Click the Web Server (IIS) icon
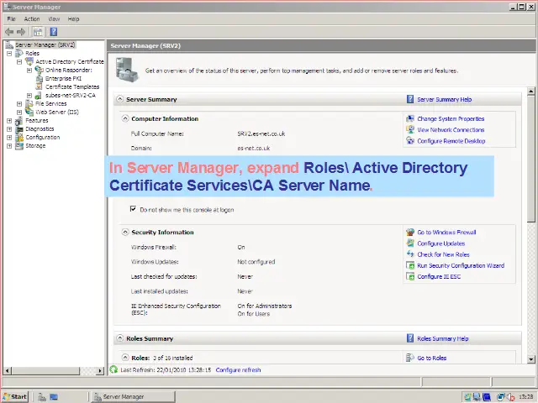Image resolution: width=538 pixels, height=403 pixels. tap(29, 112)
